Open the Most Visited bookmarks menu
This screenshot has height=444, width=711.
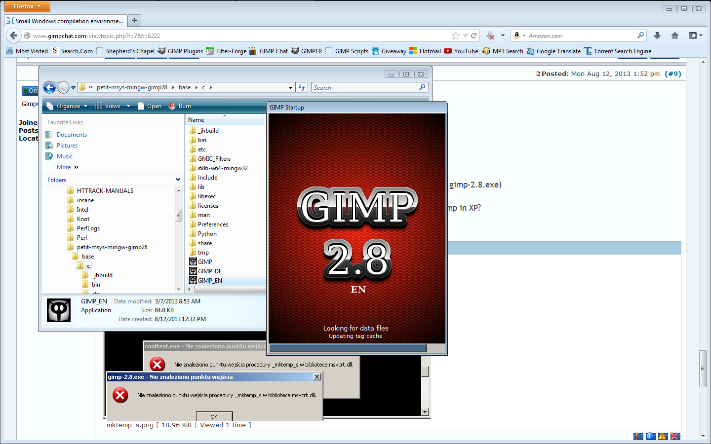click(x=27, y=51)
